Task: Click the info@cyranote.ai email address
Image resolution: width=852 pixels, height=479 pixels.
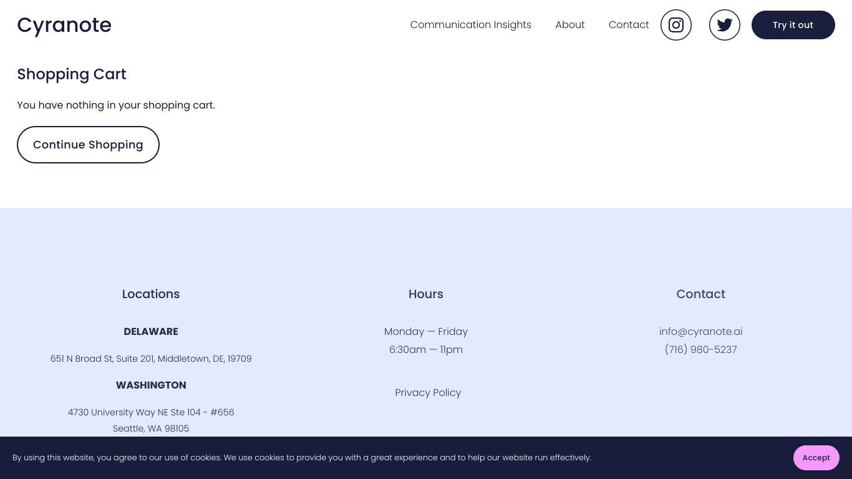Action: 701,331
